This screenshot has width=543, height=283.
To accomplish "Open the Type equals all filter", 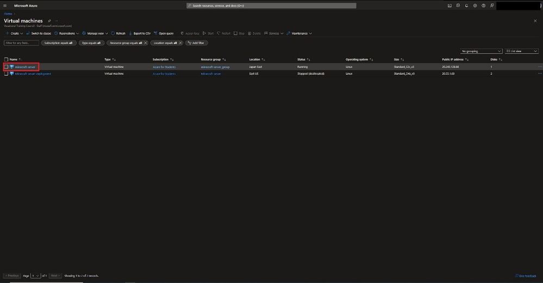I will pyautogui.click(x=91, y=43).
